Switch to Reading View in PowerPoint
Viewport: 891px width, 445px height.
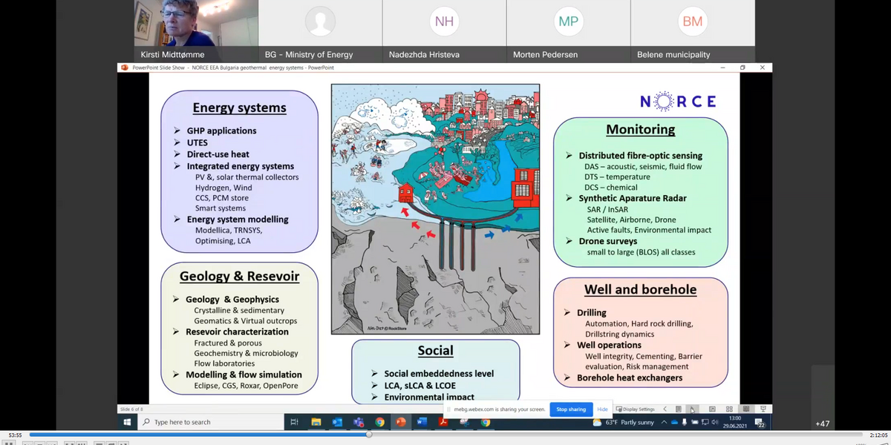[746, 409]
